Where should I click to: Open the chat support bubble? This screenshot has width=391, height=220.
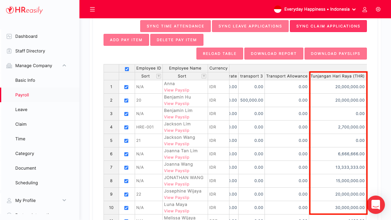[376, 205]
